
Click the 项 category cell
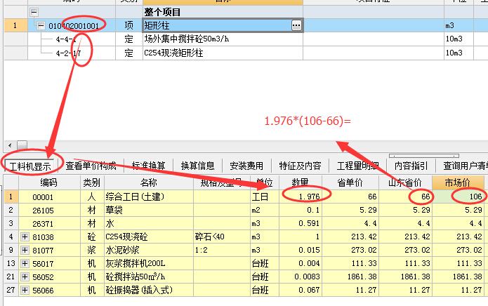pyautogui.click(x=129, y=25)
